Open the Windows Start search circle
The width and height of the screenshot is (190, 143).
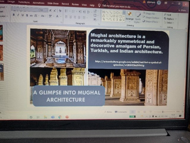(x=31, y=117)
